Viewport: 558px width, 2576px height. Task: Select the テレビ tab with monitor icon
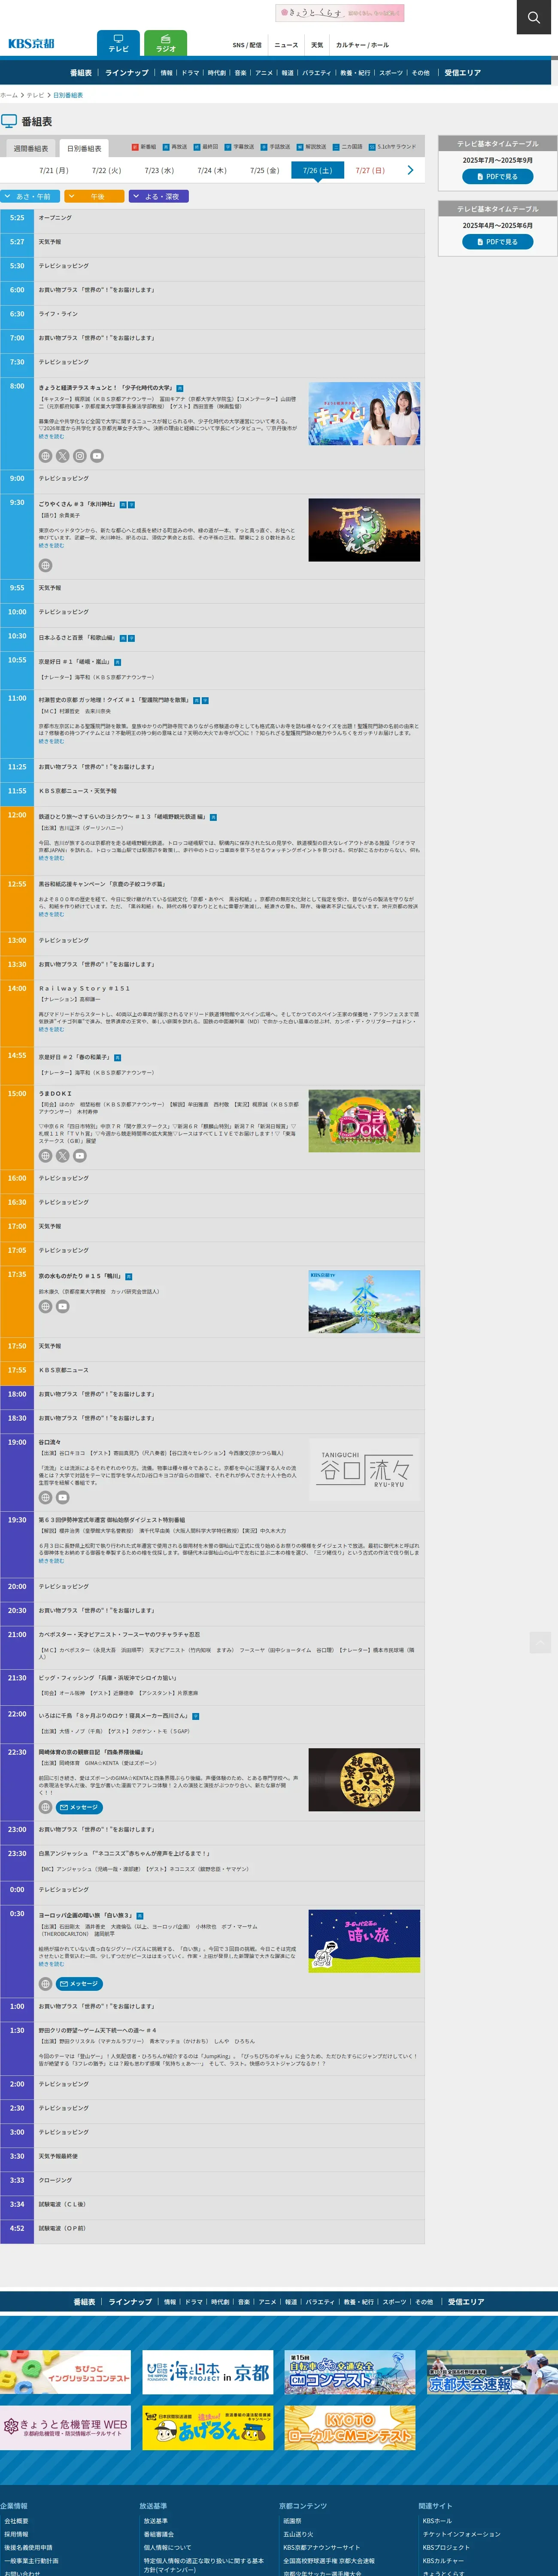pyautogui.click(x=118, y=43)
